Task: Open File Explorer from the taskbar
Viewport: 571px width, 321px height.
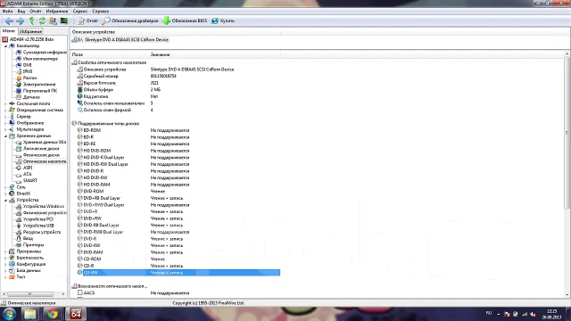Action: (x=29, y=314)
